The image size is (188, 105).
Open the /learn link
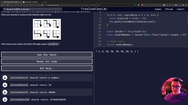180,9
